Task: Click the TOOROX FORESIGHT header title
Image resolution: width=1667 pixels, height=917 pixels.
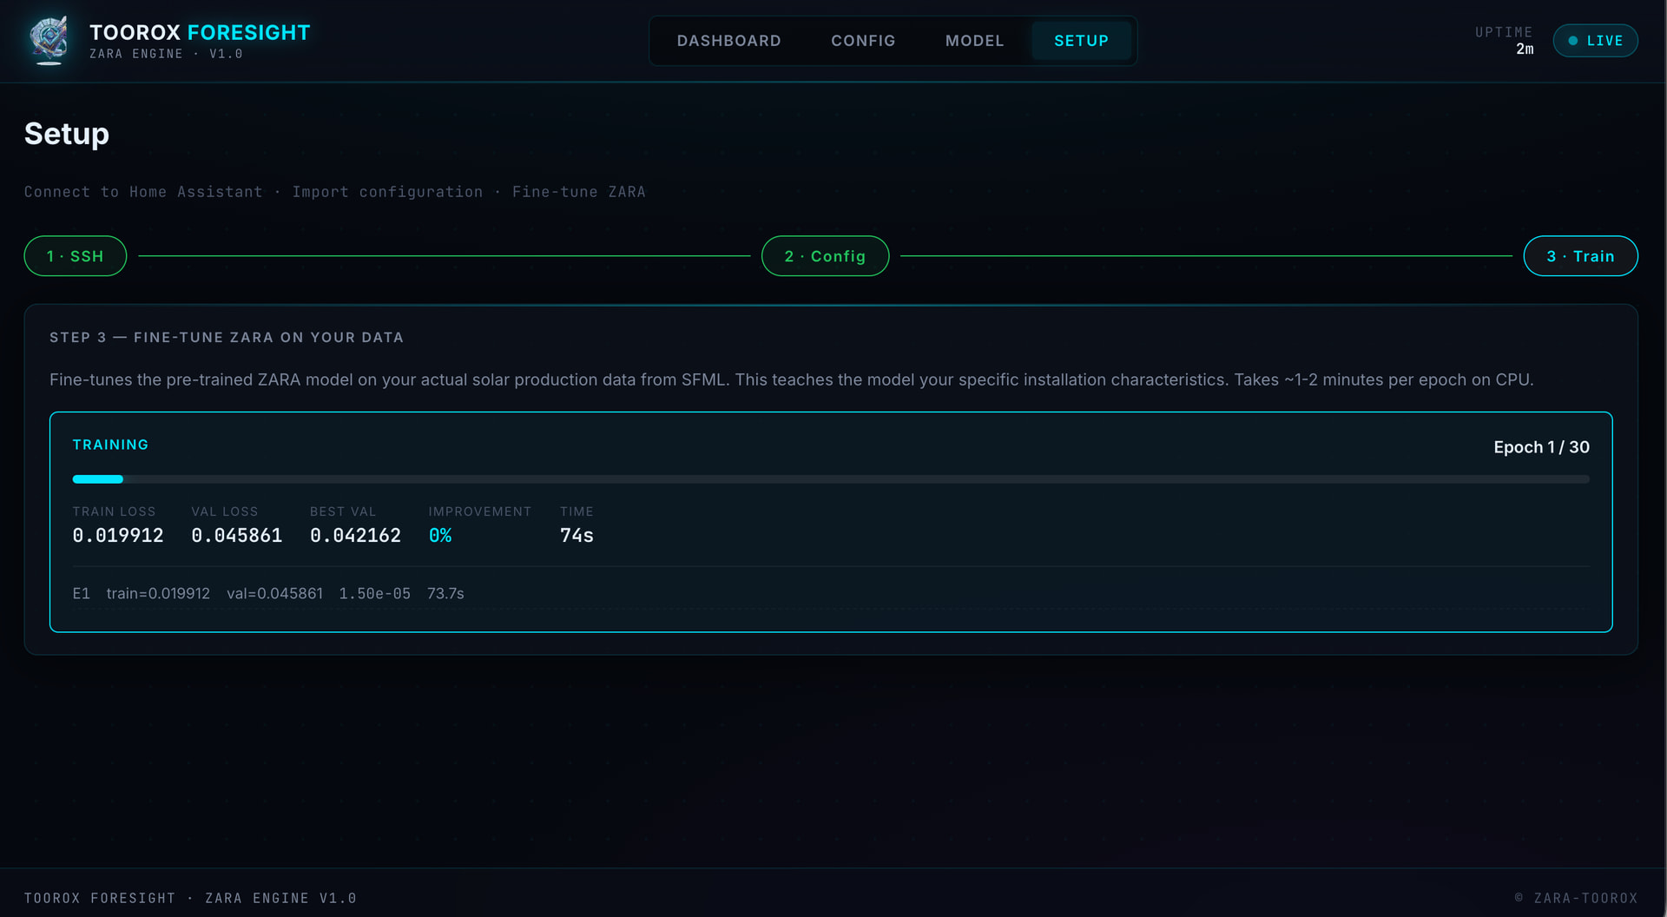Action: 200,32
